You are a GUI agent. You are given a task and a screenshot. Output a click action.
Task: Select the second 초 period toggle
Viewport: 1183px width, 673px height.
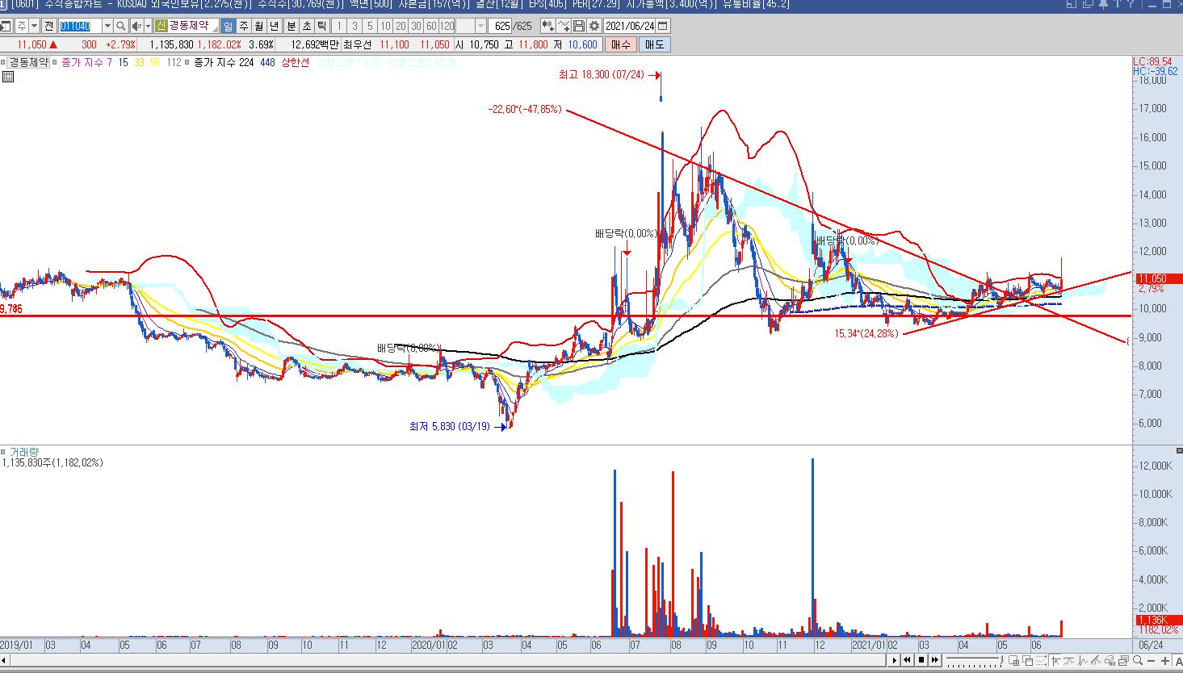pyautogui.click(x=306, y=26)
